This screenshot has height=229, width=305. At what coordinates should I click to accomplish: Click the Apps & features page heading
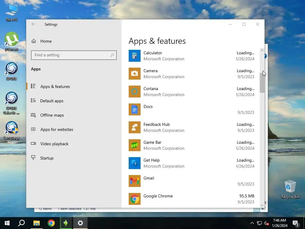click(157, 41)
